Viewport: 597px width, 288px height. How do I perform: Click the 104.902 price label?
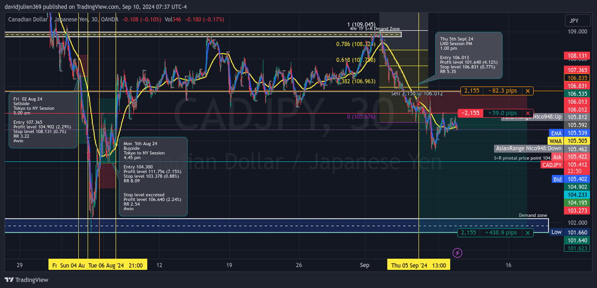577,187
